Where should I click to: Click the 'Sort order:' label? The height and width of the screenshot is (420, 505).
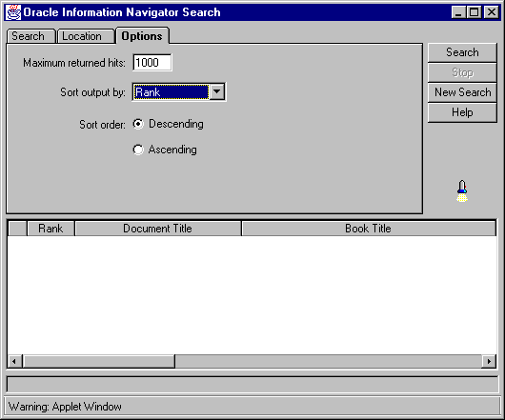(102, 125)
